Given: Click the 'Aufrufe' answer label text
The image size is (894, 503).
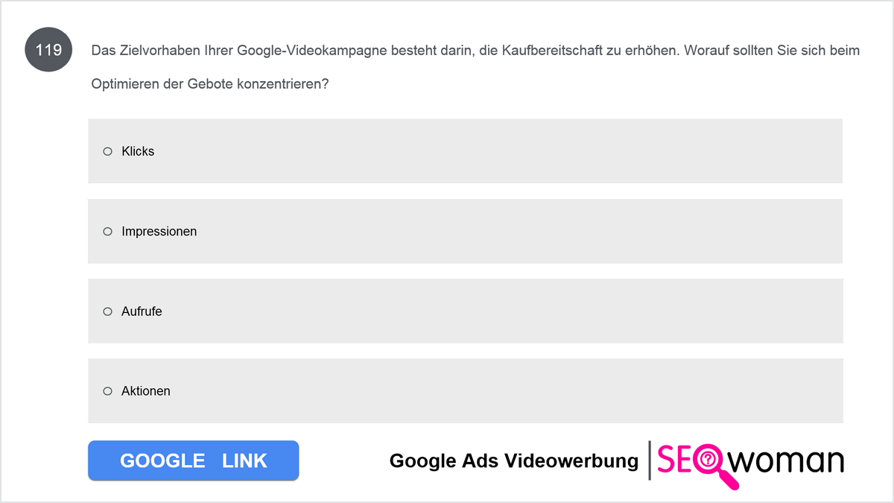Looking at the screenshot, I should tap(142, 311).
